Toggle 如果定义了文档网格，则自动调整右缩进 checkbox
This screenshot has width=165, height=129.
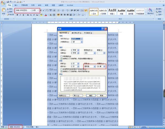(x=61, y=58)
